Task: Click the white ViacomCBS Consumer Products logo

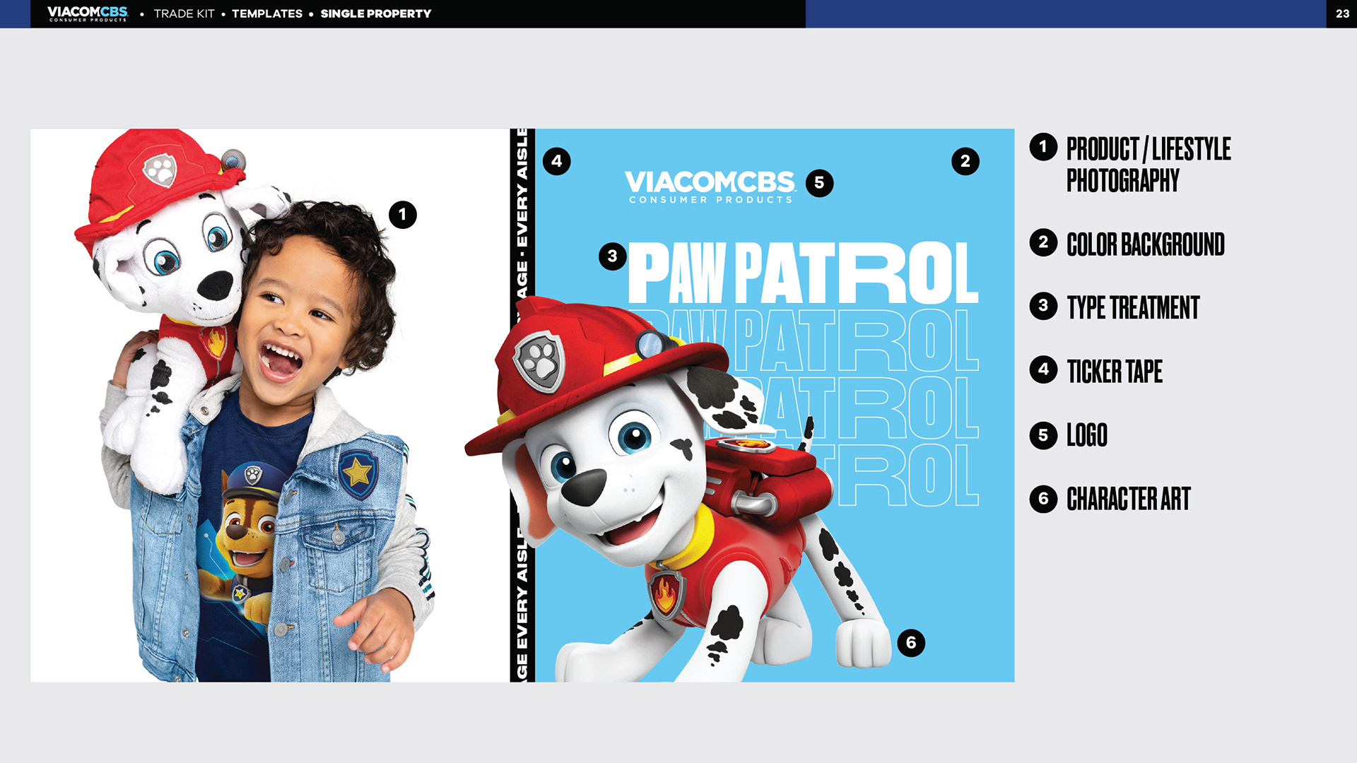Action: (x=710, y=187)
